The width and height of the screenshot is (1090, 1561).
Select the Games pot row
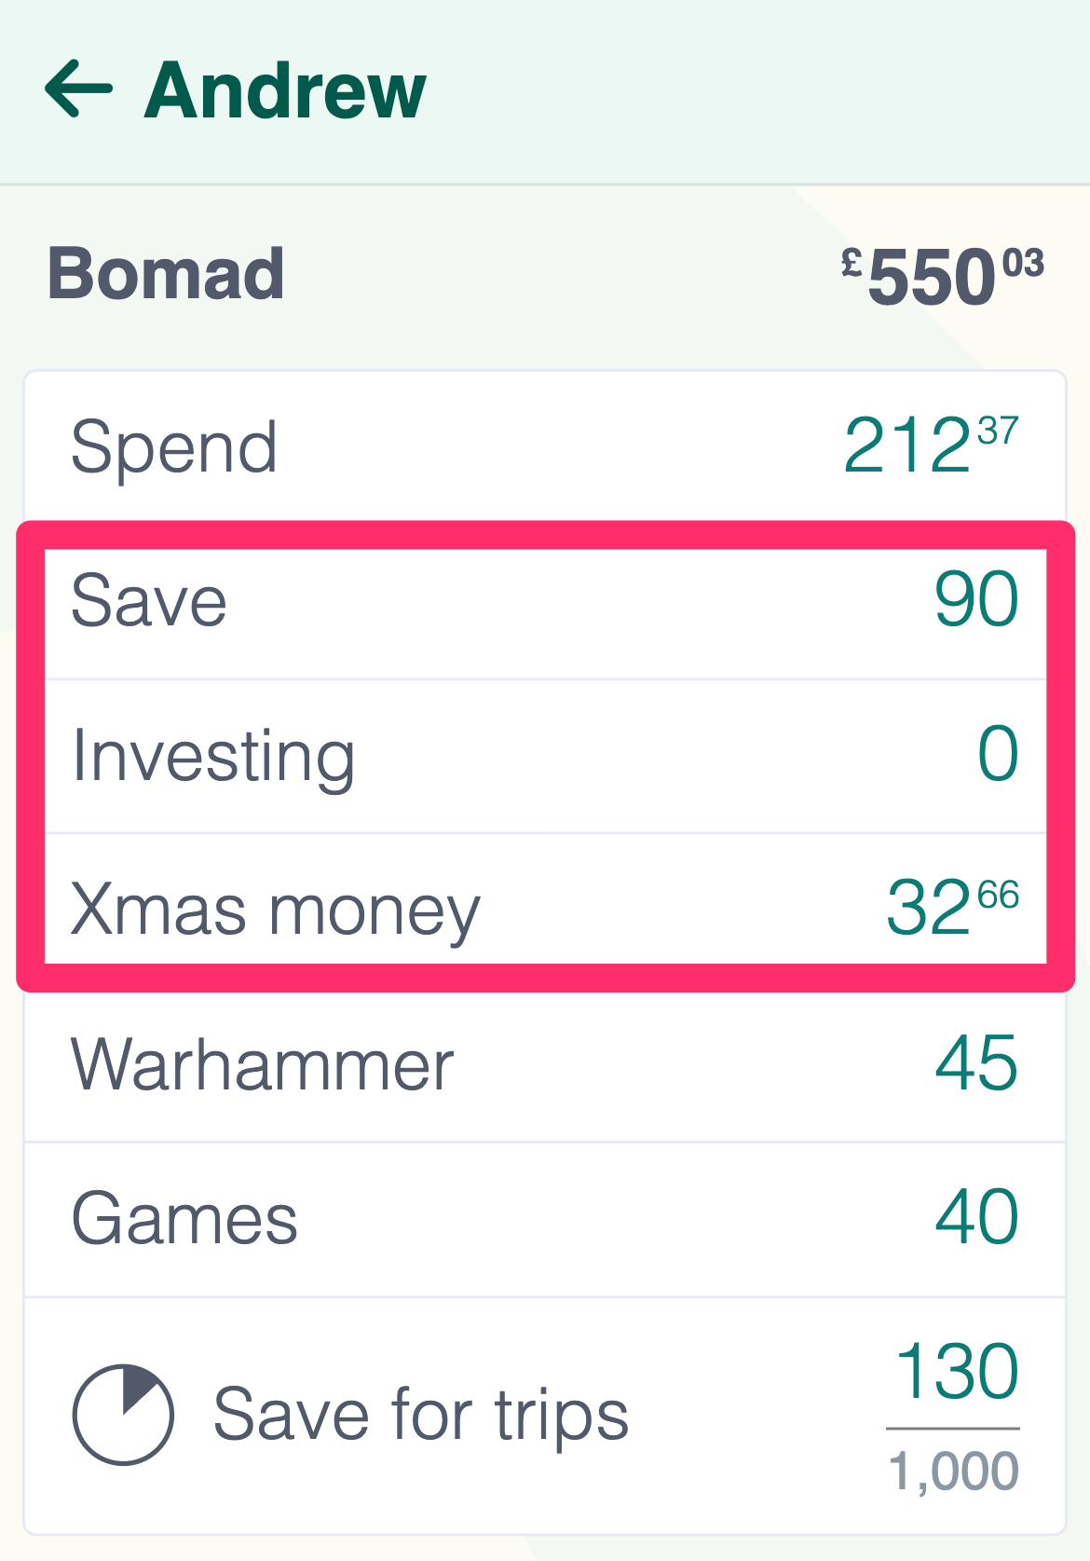(x=545, y=1219)
